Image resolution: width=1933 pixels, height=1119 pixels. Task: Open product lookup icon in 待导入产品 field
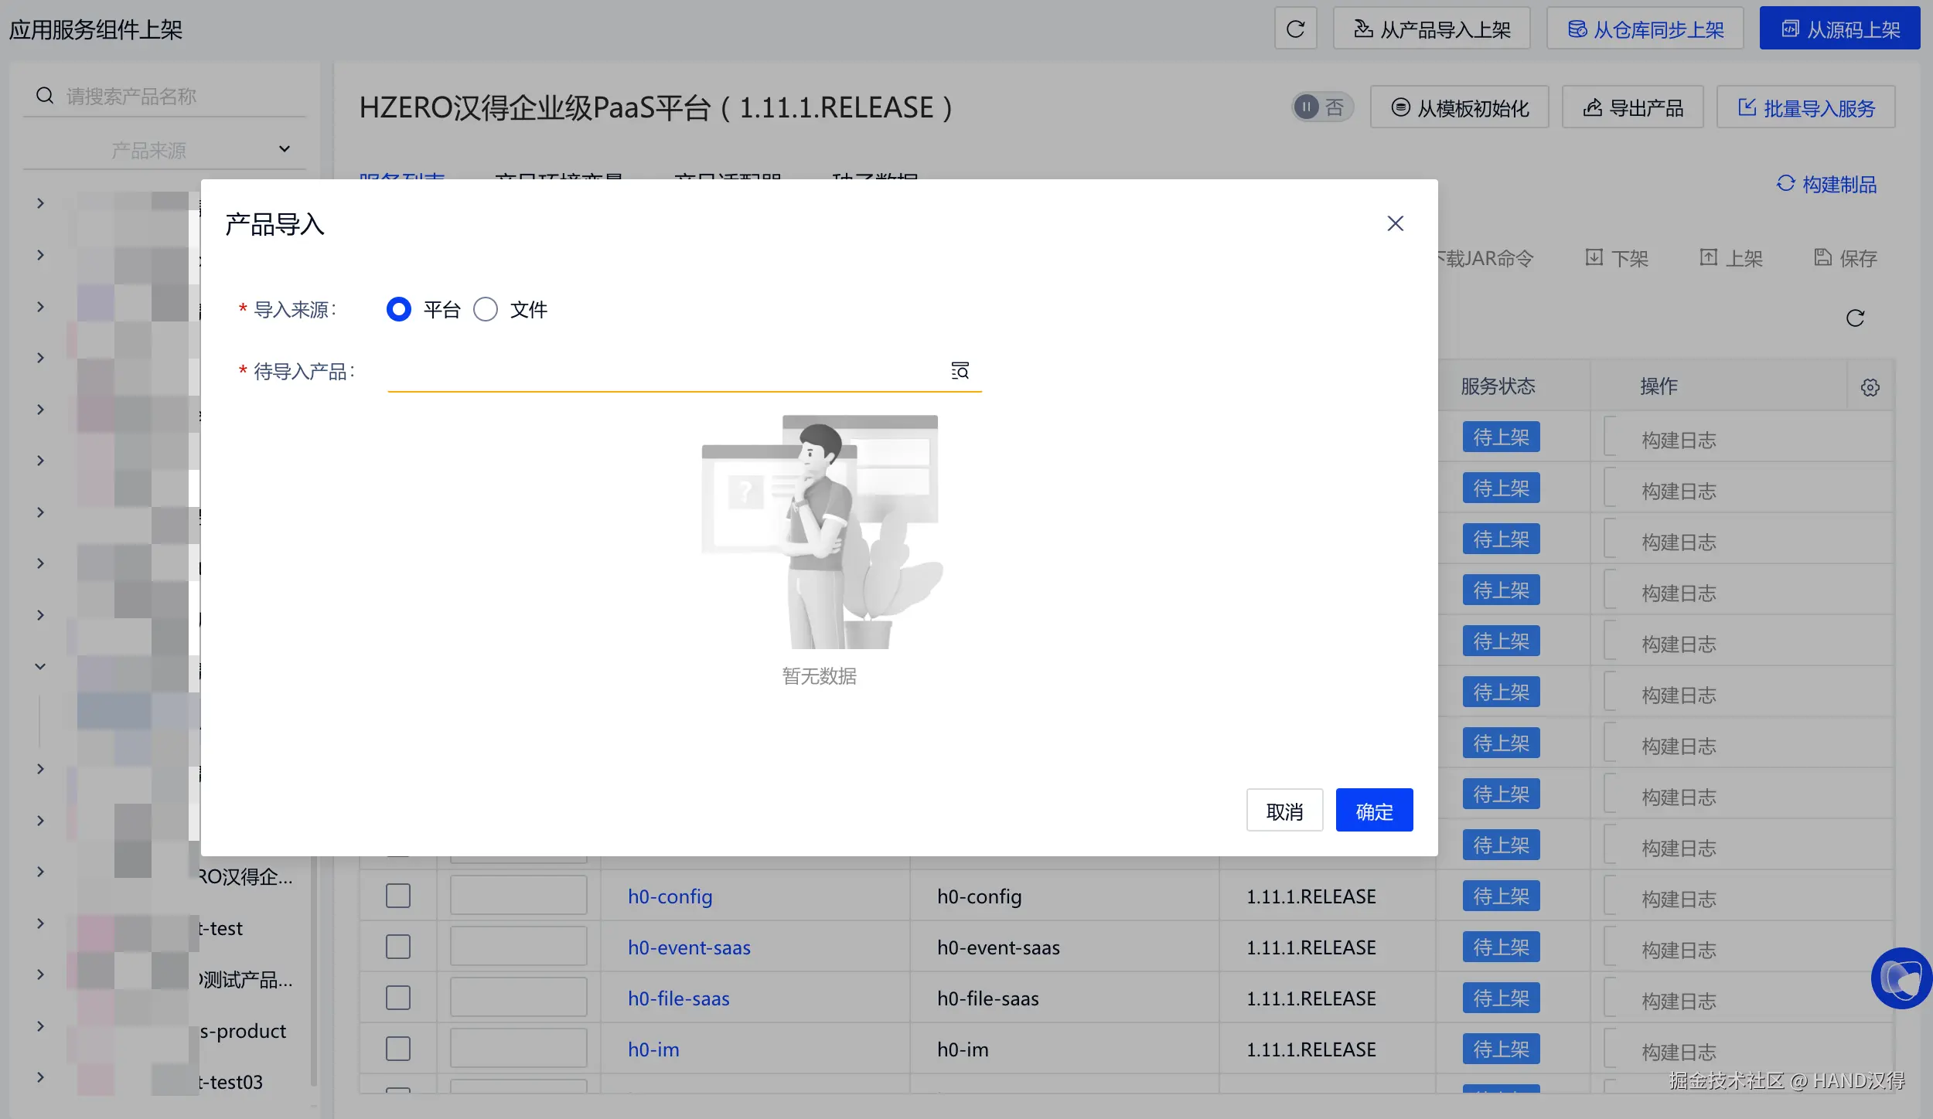[x=960, y=371]
